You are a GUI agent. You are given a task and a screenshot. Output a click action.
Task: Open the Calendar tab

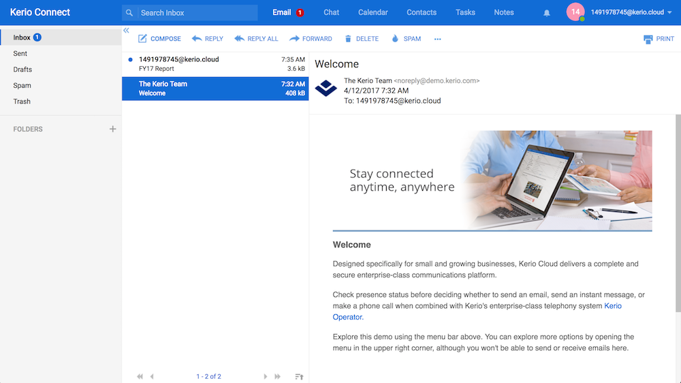pyautogui.click(x=373, y=12)
